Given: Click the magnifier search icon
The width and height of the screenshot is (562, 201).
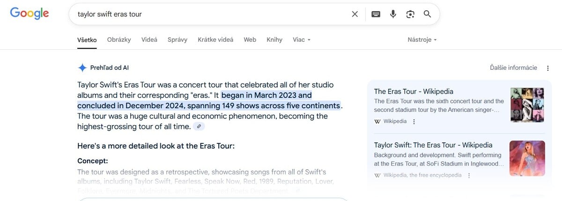Looking at the screenshot, I should point(427,14).
